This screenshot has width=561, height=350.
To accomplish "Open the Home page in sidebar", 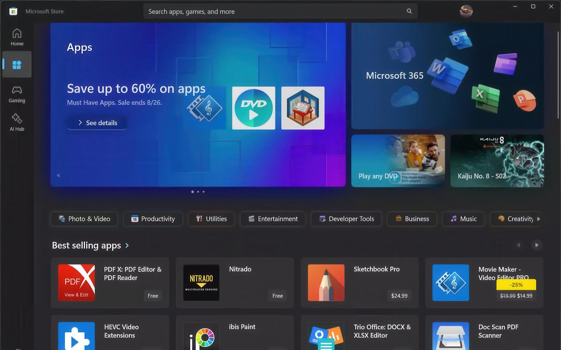I will pos(17,37).
